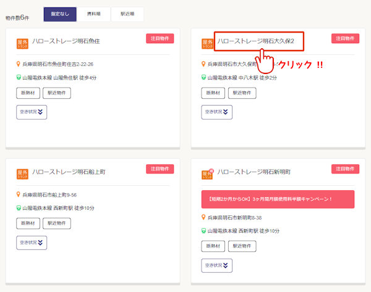This screenshot has width=371, height=292.
Task: Open ハローストレージ明石船上町 listing title
Action: pos(69,172)
